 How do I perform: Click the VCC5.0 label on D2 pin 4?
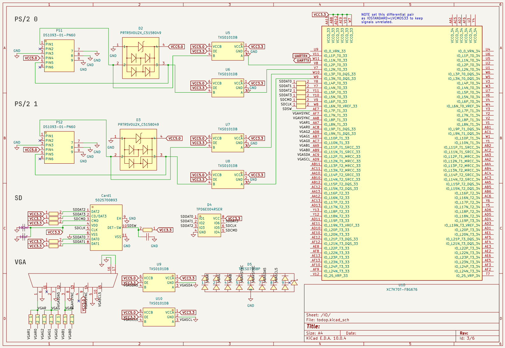176,47
